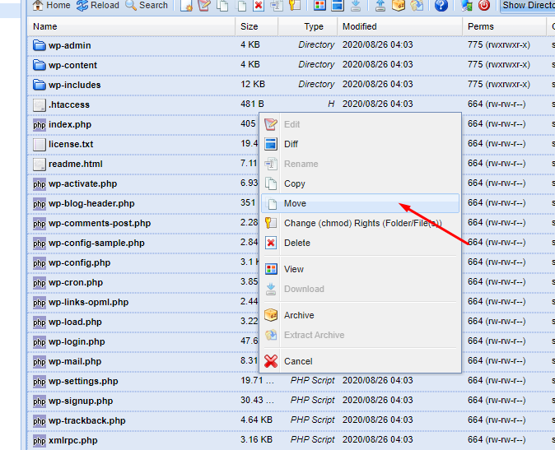555x450 pixels.
Task: Click the Extract Archive toolbar icon
Action: [x=417, y=5]
